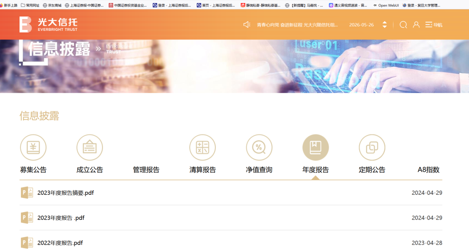Open the 上海证券报·中国证券 bookmark
This screenshot has width=469, height=252.
point(84,5)
